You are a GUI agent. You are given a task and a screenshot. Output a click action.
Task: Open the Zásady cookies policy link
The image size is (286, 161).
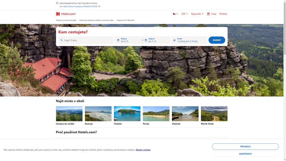pyautogui.click(x=143, y=150)
